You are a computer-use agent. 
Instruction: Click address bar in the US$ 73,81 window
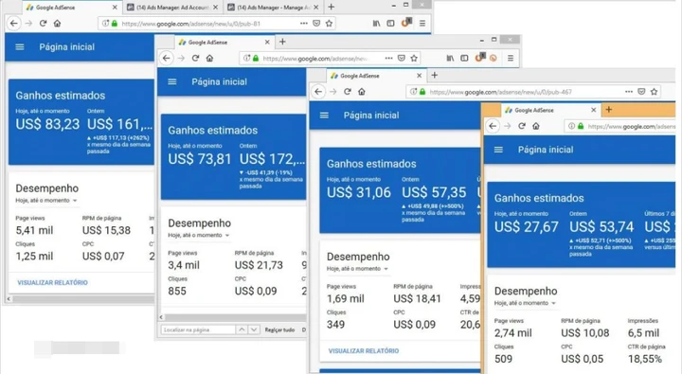[x=331, y=59]
